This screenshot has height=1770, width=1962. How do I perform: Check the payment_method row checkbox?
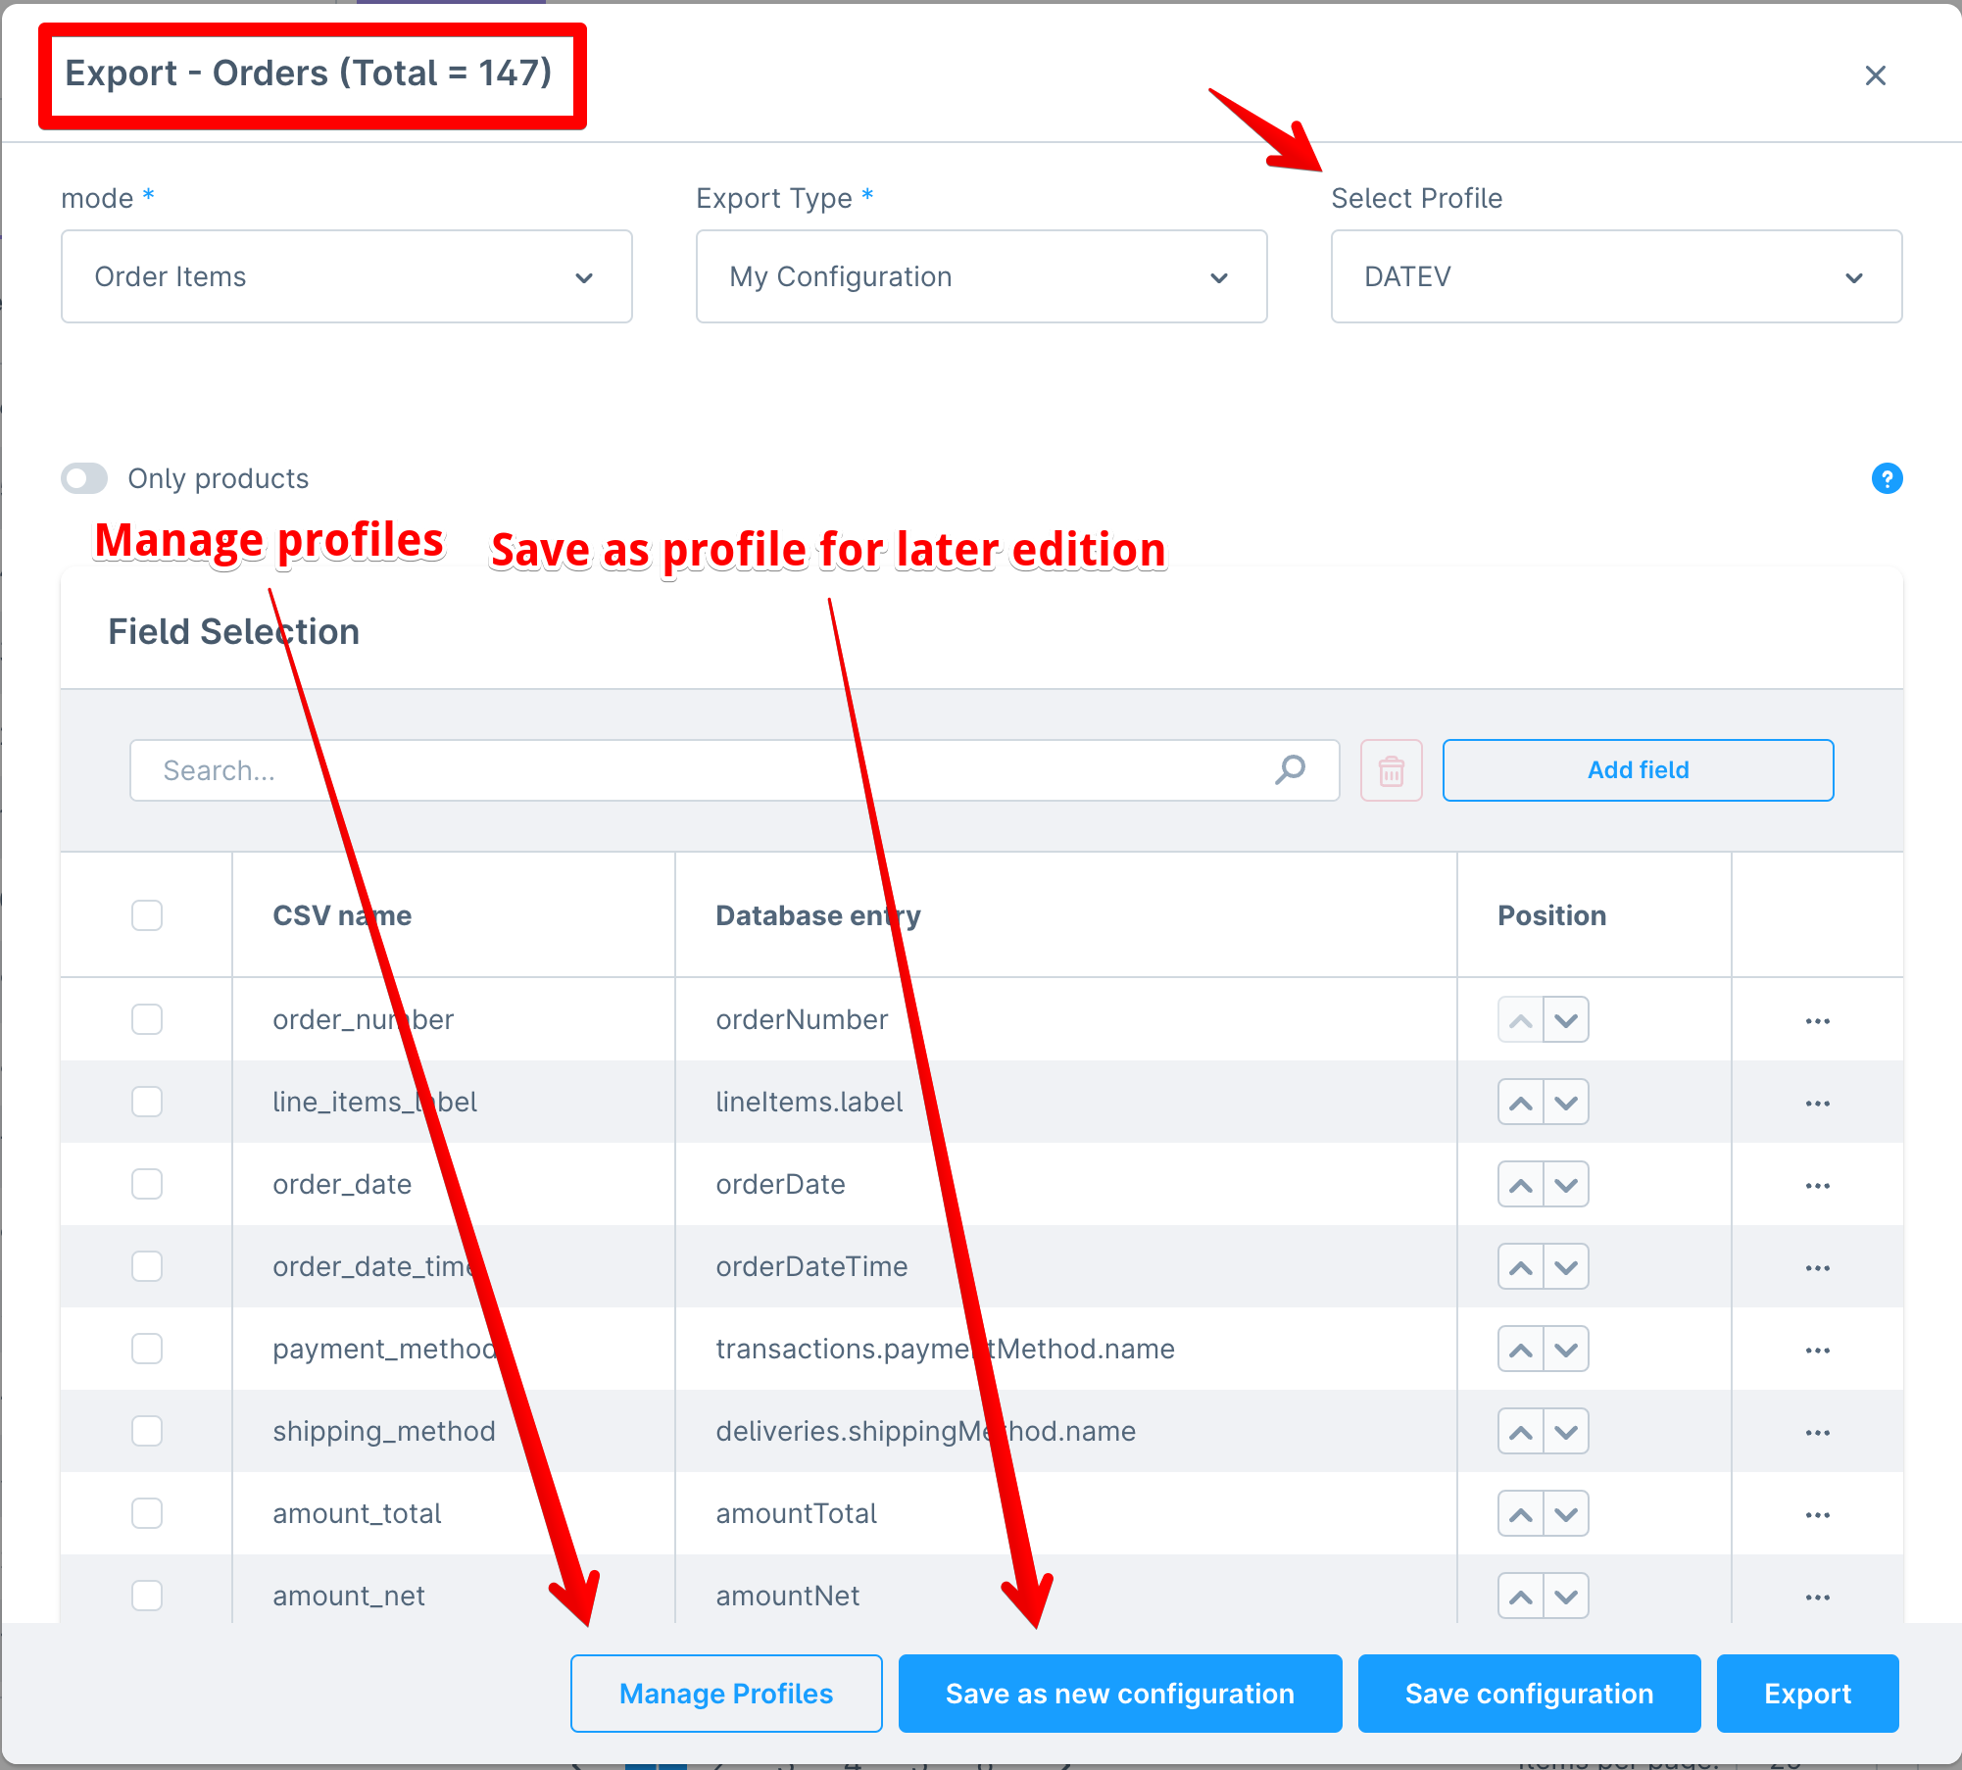click(x=147, y=1349)
